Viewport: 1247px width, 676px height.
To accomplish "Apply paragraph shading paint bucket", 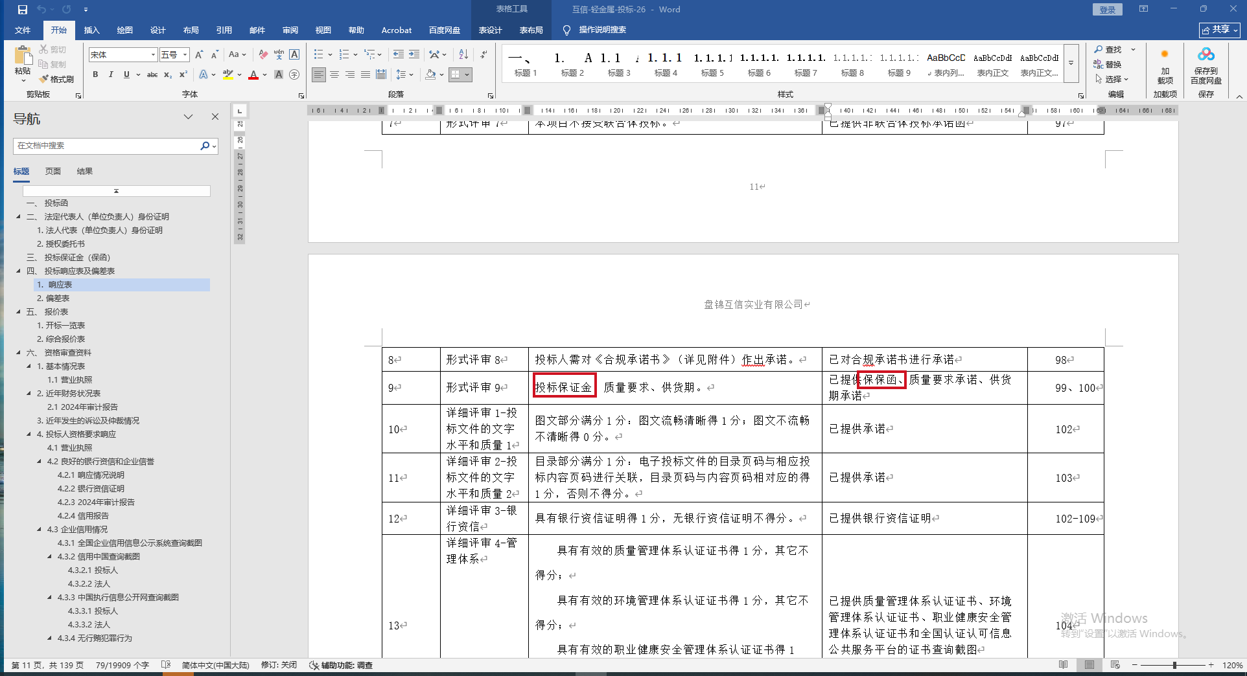I will pyautogui.click(x=430, y=74).
